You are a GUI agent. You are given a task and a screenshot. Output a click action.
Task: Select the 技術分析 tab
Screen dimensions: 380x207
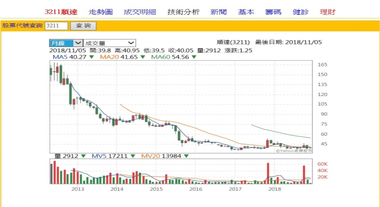(184, 12)
